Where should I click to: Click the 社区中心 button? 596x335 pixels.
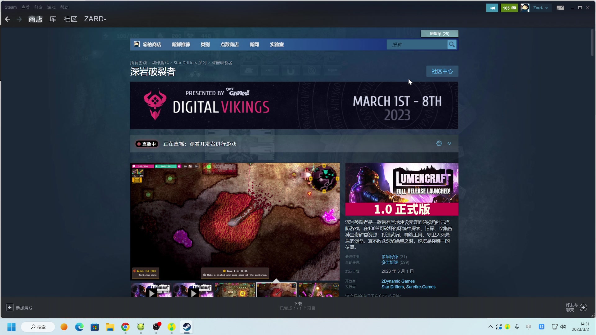click(x=442, y=71)
